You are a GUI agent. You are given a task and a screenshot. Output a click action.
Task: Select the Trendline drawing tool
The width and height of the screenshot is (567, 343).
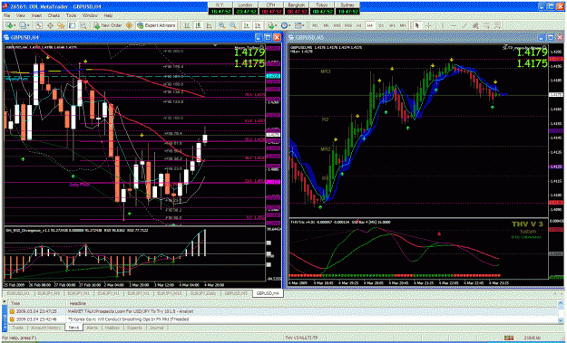tap(464, 25)
